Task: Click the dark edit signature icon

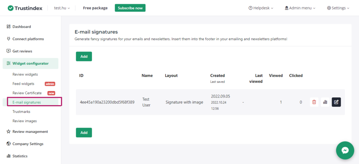Action: tap(336, 102)
